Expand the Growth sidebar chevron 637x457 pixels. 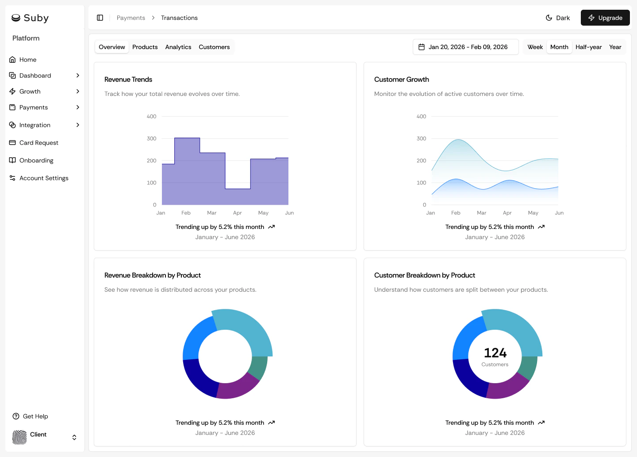pyautogui.click(x=78, y=91)
